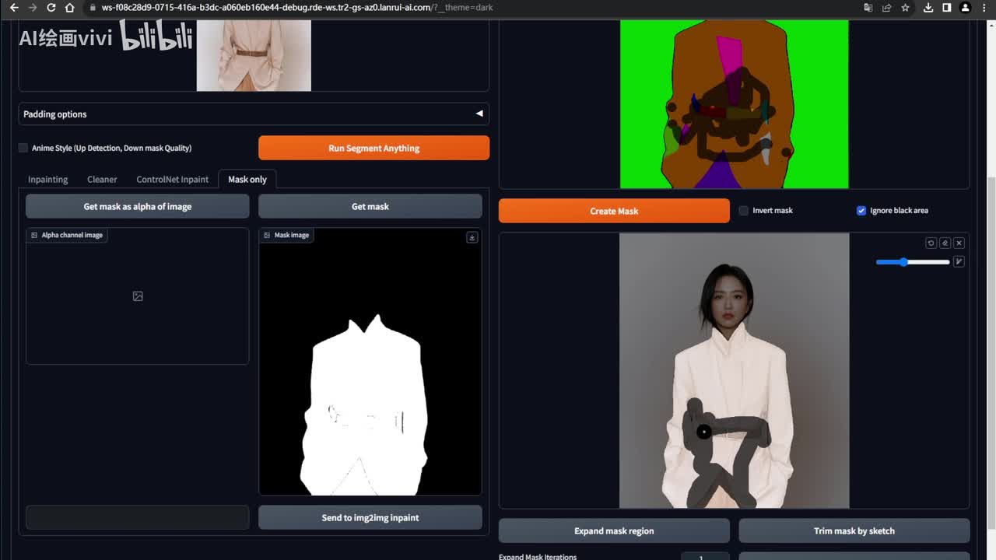Download the mask image

(472, 237)
